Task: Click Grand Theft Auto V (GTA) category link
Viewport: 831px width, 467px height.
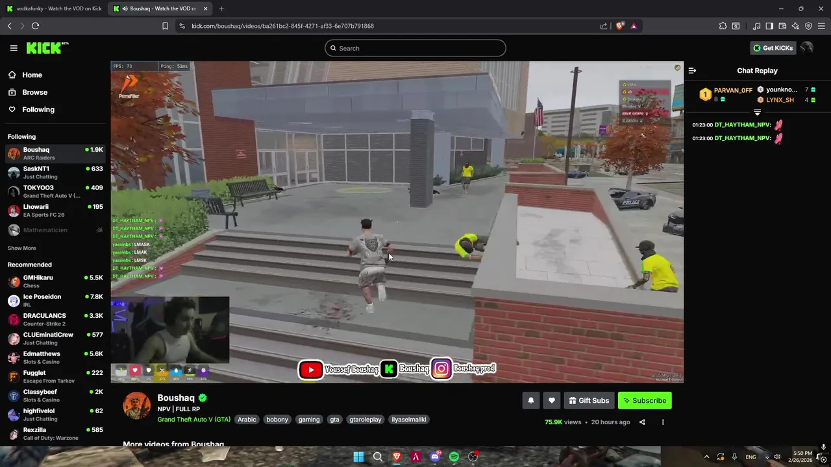Action: (x=193, y=420)
